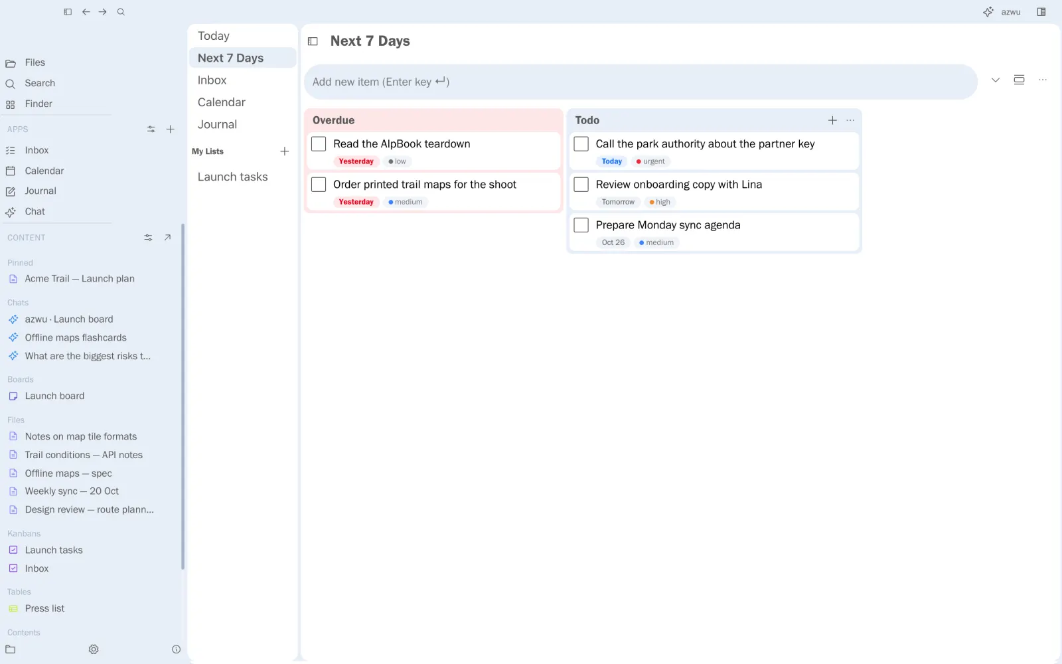1062x664 pixels.
Task: Check off Read the AlpBook teardown
Action: [x=319, y=144]
